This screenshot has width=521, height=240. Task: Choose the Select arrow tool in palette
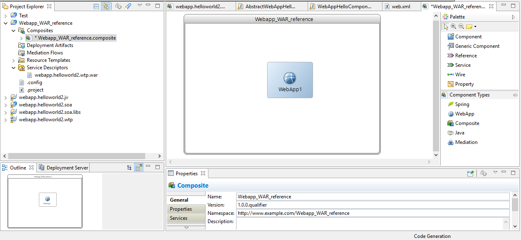(x=446, y=26)
